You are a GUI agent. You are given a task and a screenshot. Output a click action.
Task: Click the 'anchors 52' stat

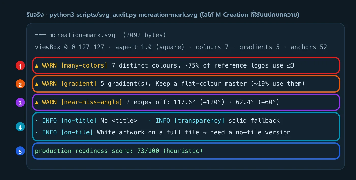[x=309, y=47]
